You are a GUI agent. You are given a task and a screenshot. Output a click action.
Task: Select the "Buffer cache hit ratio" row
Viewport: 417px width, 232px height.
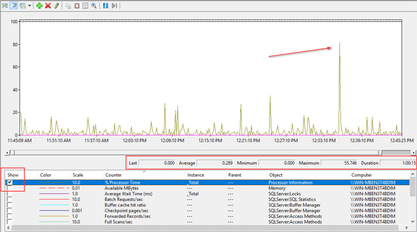[x=208, y=205]
